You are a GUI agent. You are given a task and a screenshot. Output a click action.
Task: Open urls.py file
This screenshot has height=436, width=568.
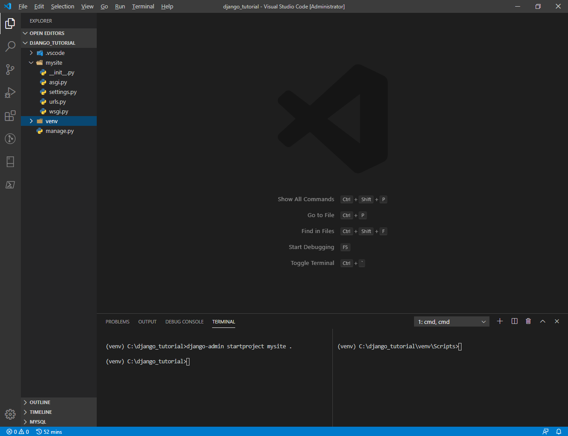[x=59, y=101]
